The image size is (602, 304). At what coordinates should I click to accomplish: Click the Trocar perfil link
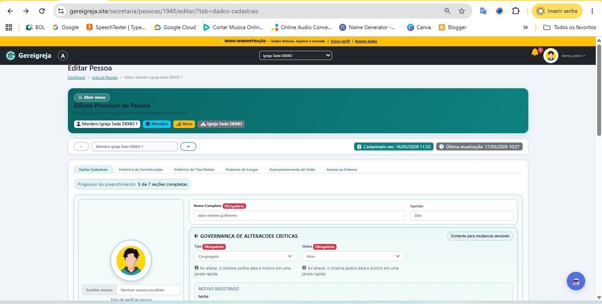[340, 41]
